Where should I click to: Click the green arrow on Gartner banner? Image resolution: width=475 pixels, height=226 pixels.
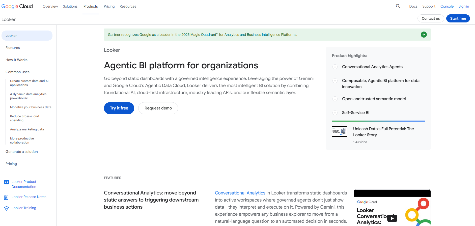pos(424,35)
